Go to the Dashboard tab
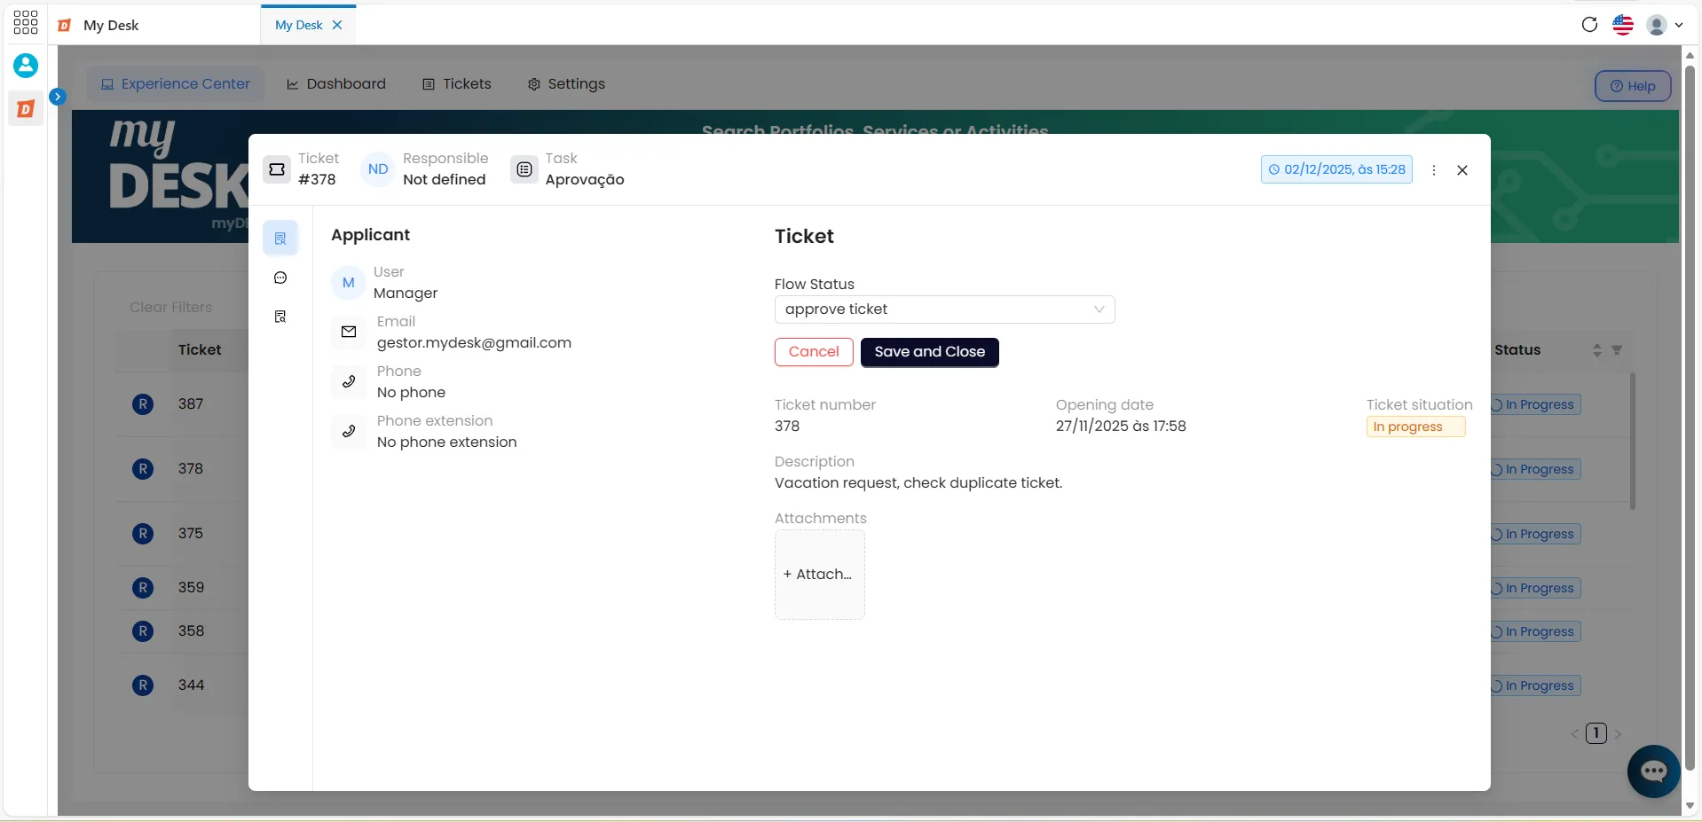The image size is (1702, 822). click(336, 83)
